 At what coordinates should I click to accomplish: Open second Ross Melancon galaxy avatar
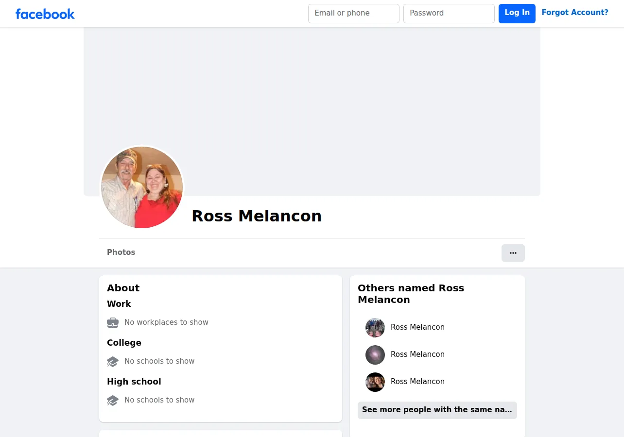tap(375, 355)
